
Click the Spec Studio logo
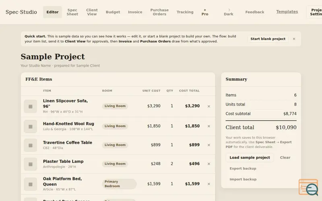(x=21, y=12)
